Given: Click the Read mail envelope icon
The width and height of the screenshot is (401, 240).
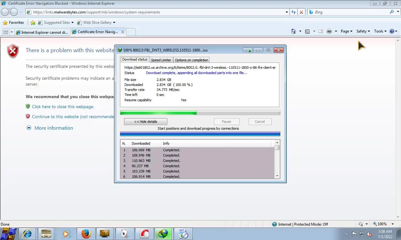Looking at the screenshot, I should (320, 31).
